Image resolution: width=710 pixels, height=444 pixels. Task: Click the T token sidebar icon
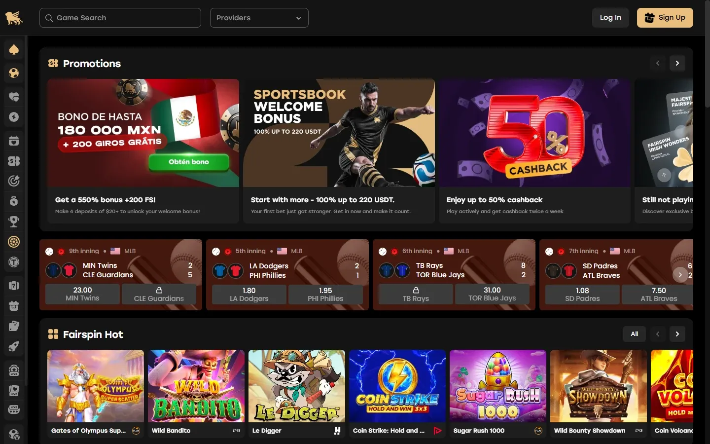click(14, 262)
